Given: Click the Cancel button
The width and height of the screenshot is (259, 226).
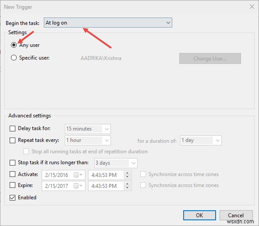Looking at the screenshot, I should 236,215.
